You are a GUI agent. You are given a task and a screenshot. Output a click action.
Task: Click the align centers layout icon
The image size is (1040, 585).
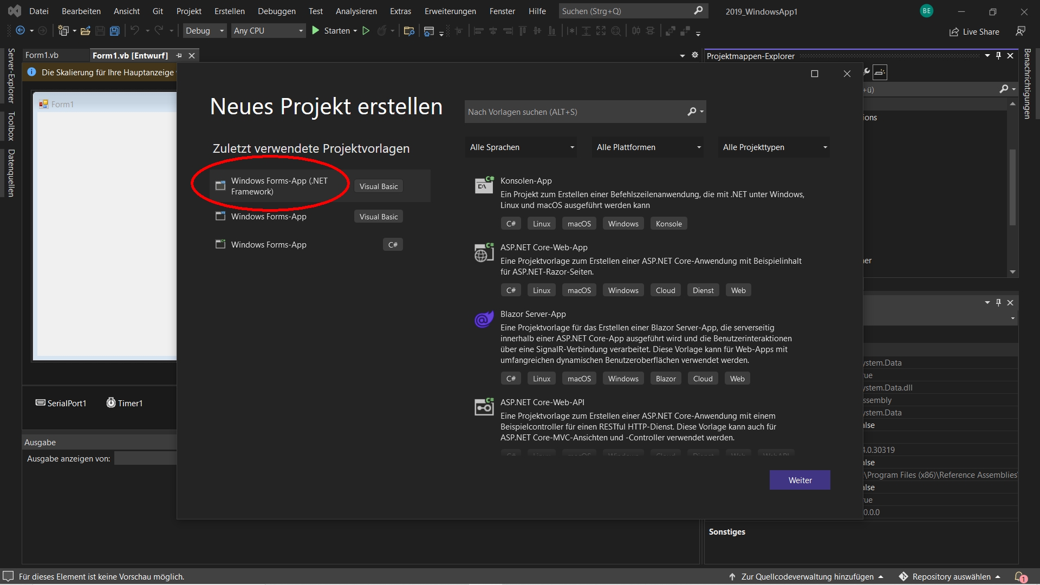point(493,31)
